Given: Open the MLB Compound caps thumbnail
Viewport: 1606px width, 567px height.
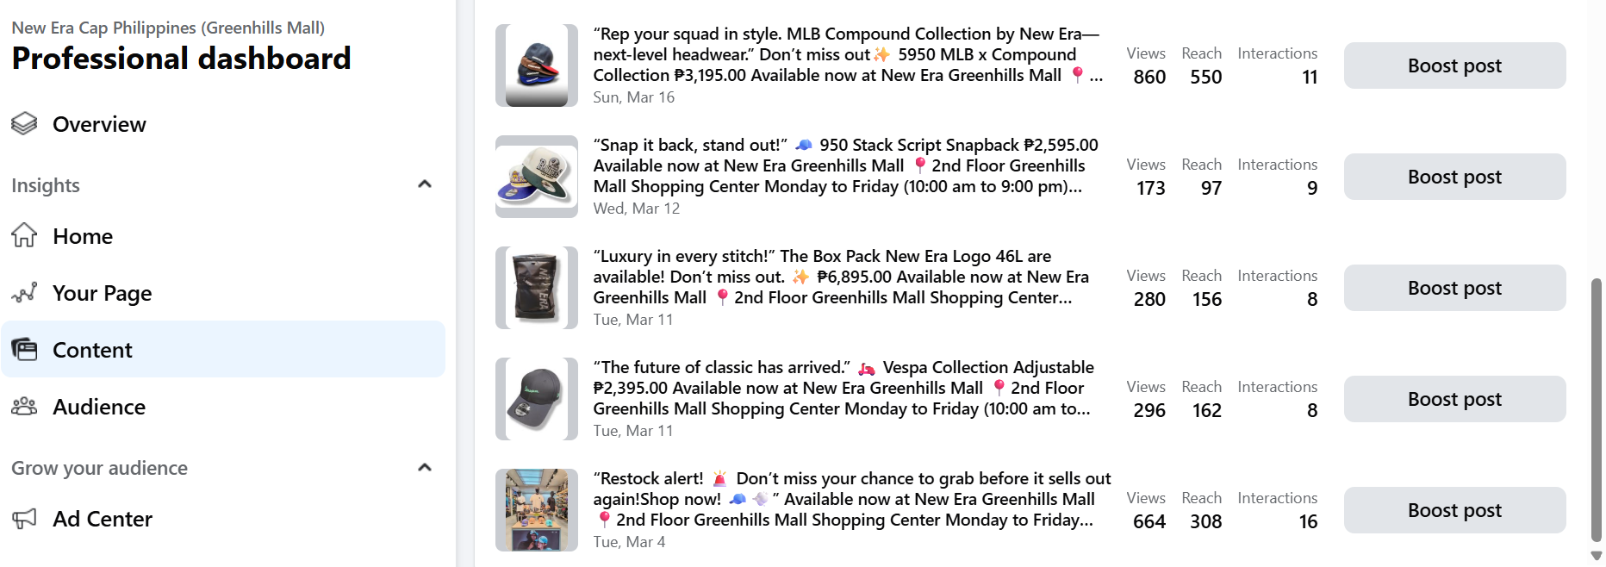Looking at the screenshot, I should (537, 65).
